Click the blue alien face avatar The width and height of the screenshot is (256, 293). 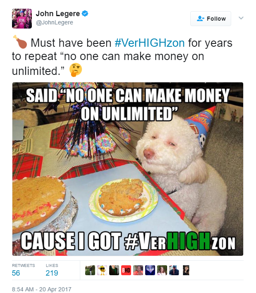pos(150,270)
